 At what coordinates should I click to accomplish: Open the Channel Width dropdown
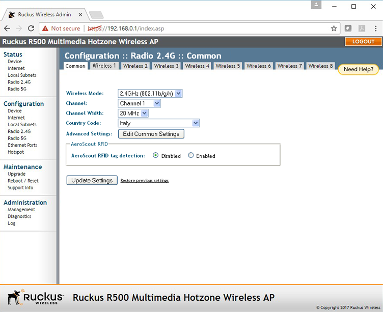tap(133, 113)
